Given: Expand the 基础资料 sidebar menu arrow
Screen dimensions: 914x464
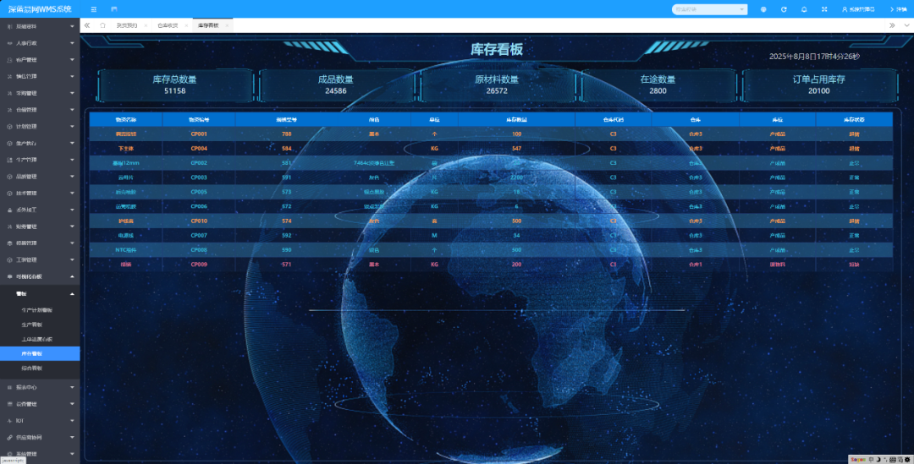Looking at the screenshot, I should [72, 26].
